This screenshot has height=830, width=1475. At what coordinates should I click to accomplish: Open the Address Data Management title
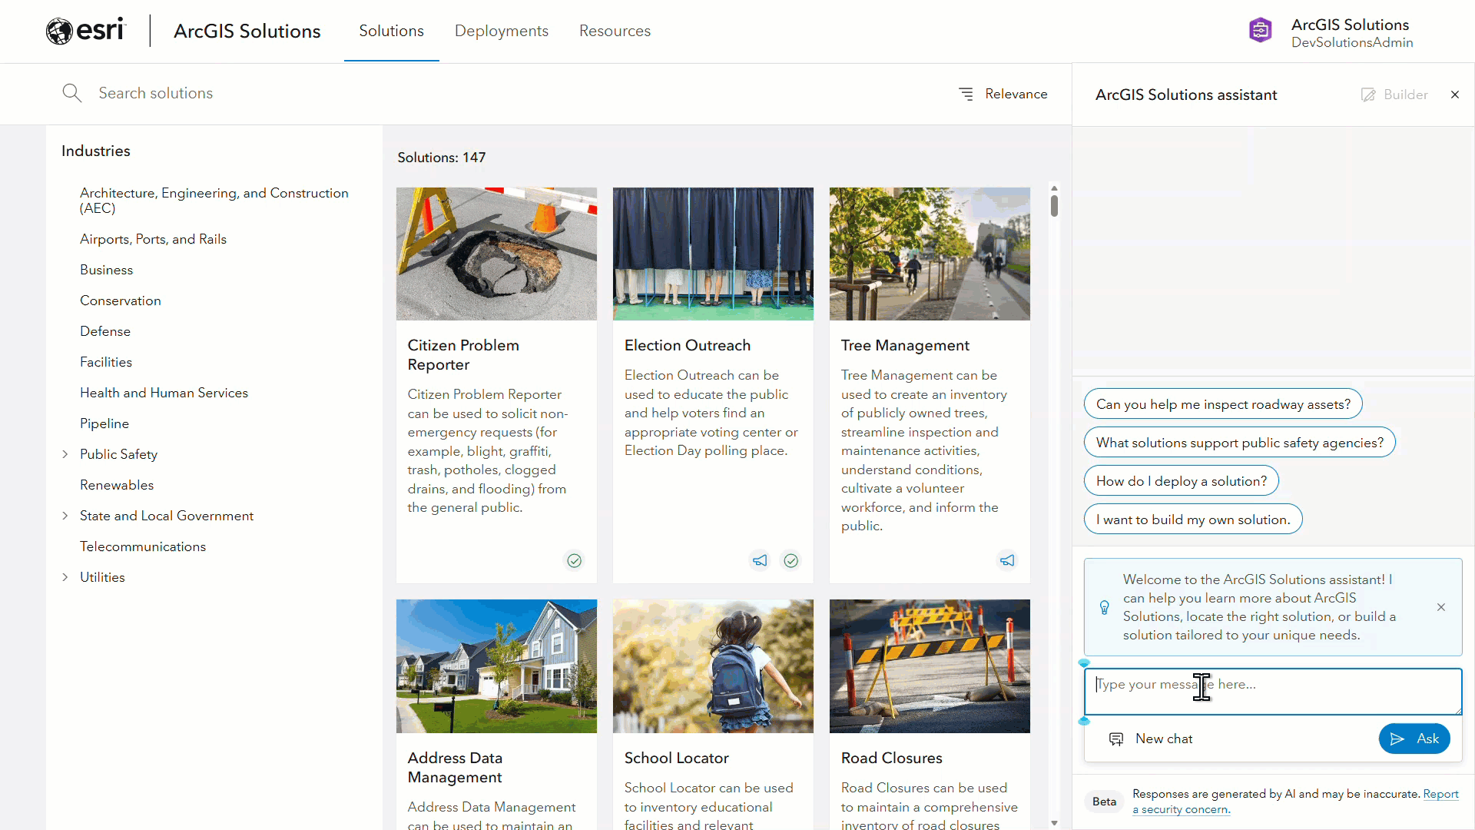pos(455,768)
